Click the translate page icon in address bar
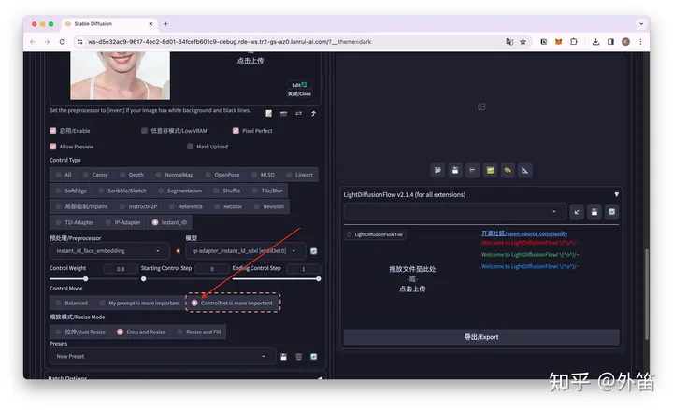 (509, 42)
